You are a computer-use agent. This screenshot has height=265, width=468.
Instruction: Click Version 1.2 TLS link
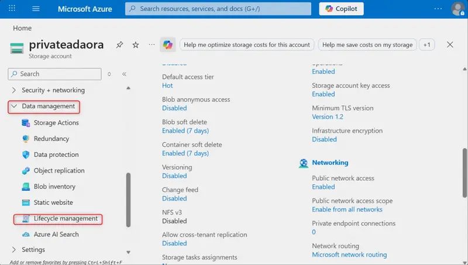328,116
